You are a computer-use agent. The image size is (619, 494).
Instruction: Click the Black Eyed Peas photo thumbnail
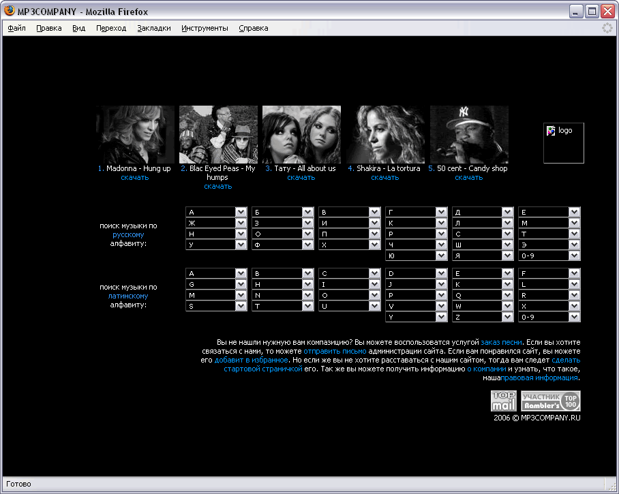(218, 134)
